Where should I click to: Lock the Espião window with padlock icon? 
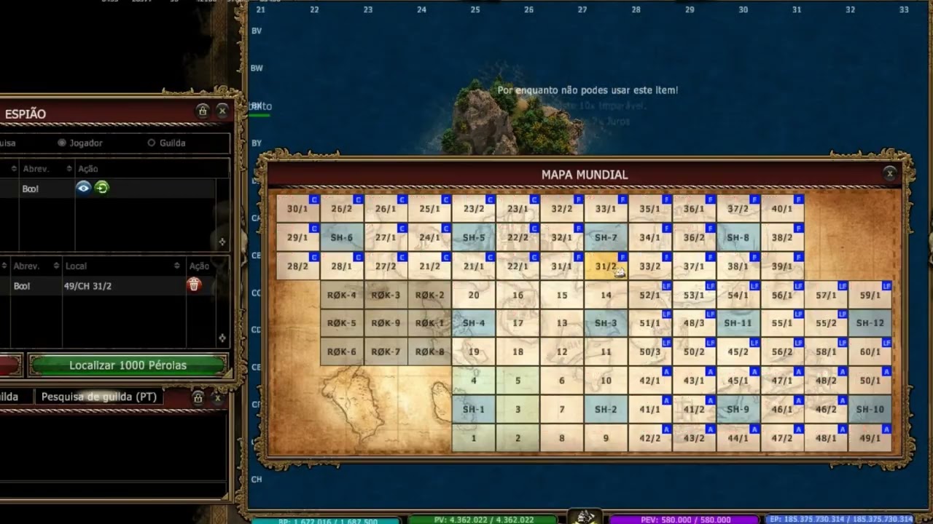(203, 111)
